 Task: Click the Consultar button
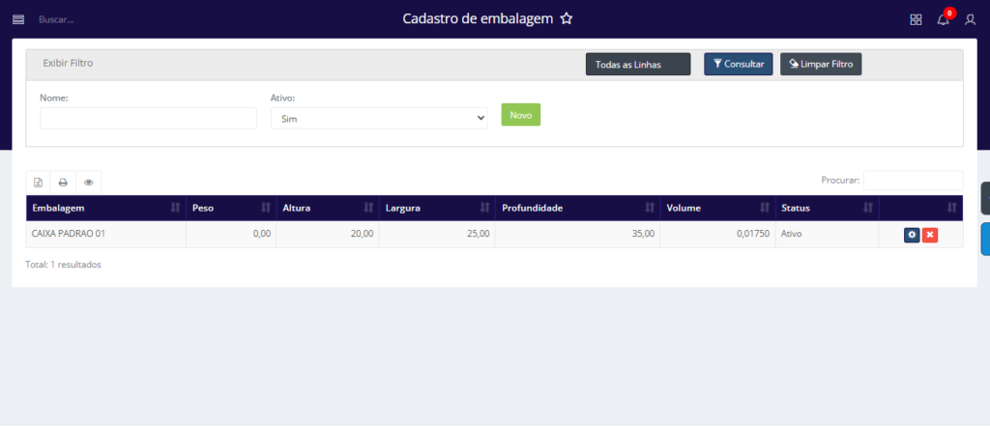[x=738, y=64]
